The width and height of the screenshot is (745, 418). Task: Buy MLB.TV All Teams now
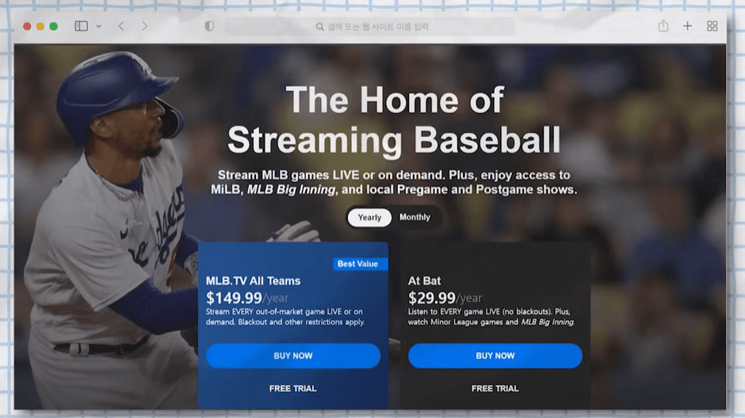click(293, 355)
